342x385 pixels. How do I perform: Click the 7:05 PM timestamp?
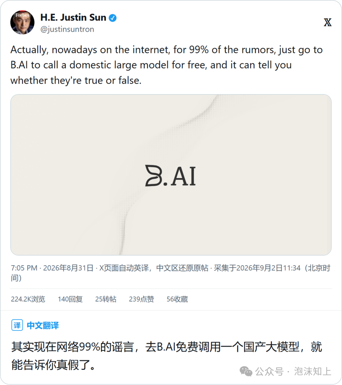click(24, 268)
